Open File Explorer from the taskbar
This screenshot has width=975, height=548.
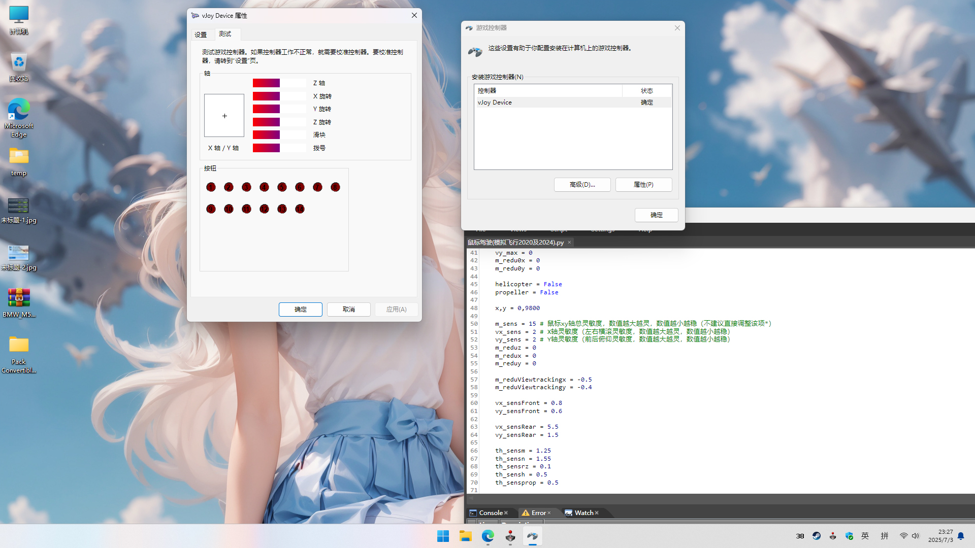(465, 536)
